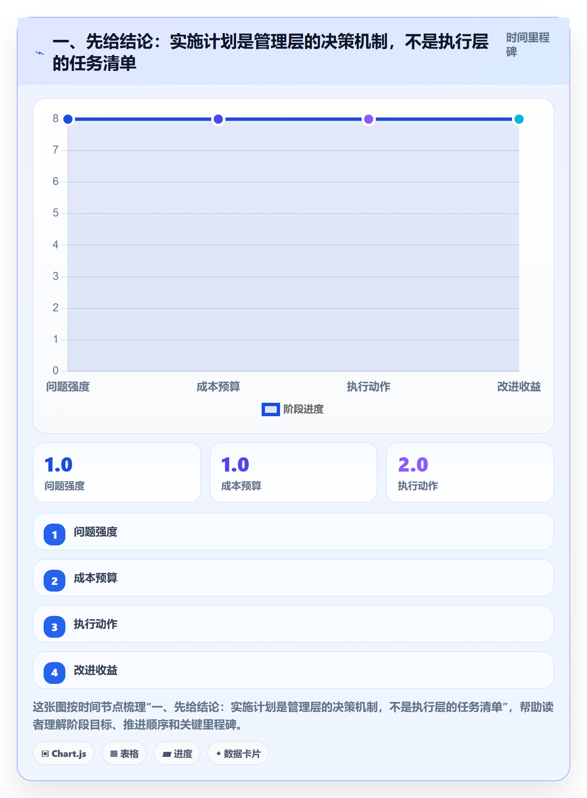This screenshot has width=587, height=798.
Task: Click the 成本预算 x-axis label
Action: (x=218, y=387)
